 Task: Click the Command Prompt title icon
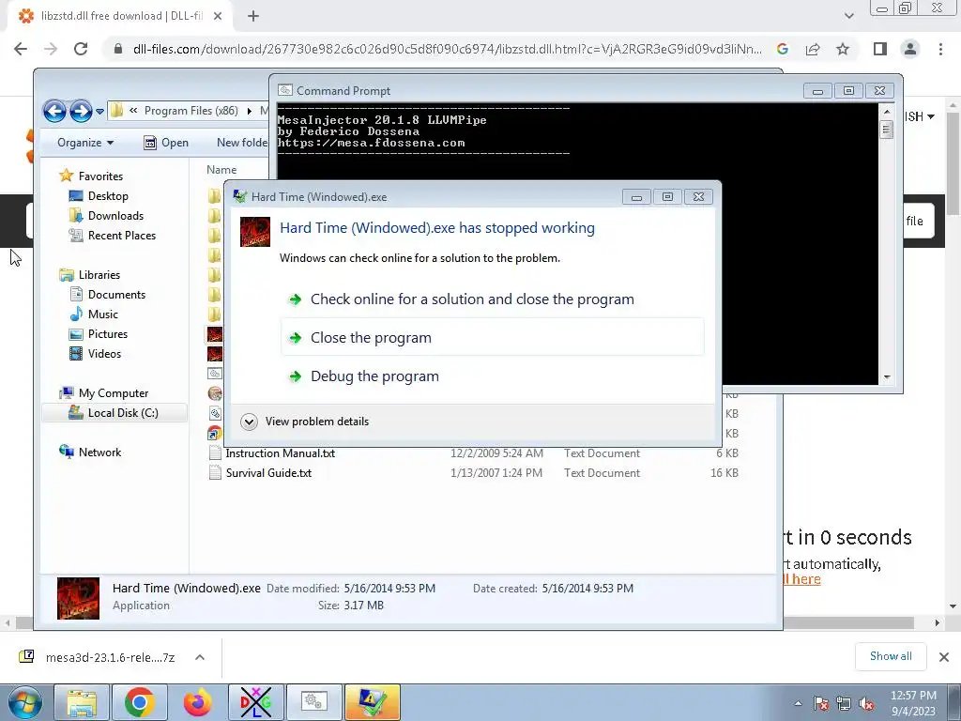pyautogui.click(x=285, y=90)
